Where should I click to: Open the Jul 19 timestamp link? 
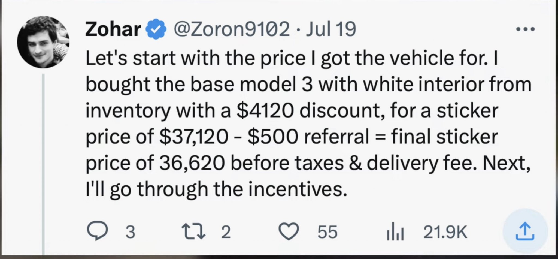[x=331, y=29]
